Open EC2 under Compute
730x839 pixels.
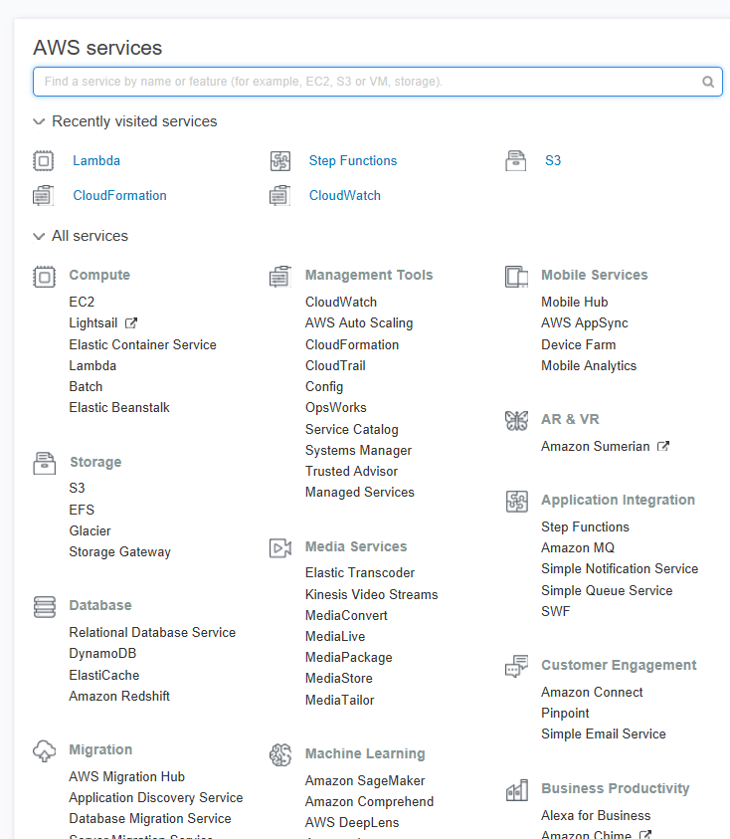click(82, 302)
